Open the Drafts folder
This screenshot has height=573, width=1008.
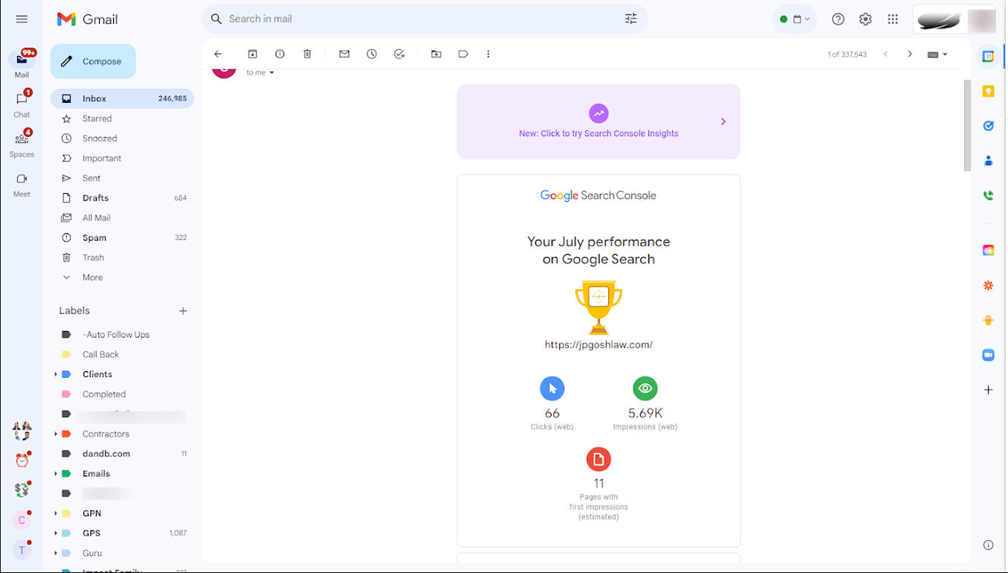pos(95,198)
